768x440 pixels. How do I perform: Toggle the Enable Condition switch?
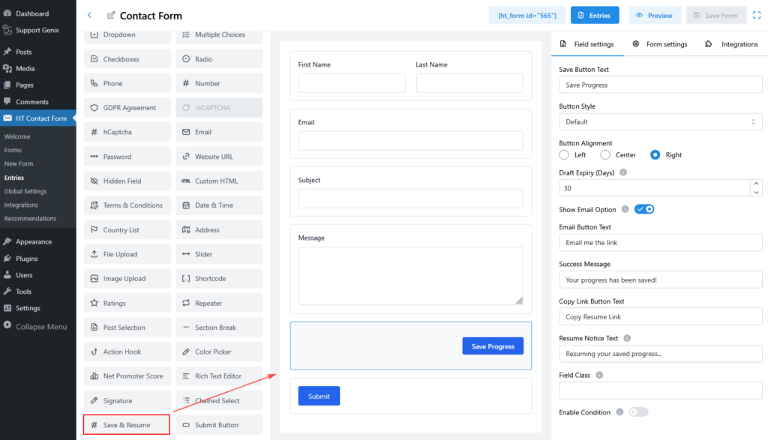(638, 412)
